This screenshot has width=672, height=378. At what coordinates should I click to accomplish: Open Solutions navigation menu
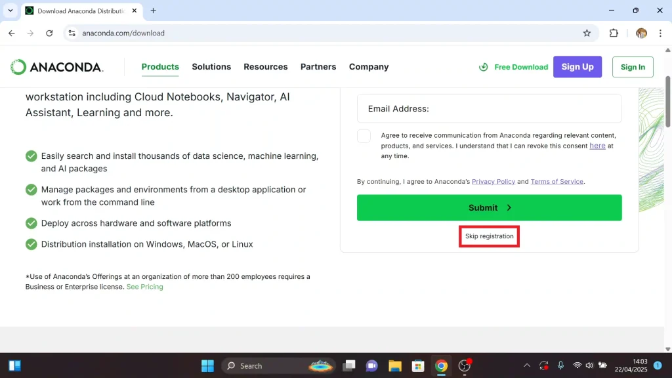(211, 67)
